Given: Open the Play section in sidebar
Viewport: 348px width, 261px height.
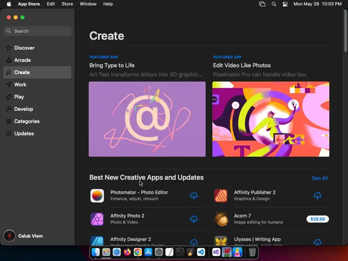Looking at the screenshot, I should point(37,97).
